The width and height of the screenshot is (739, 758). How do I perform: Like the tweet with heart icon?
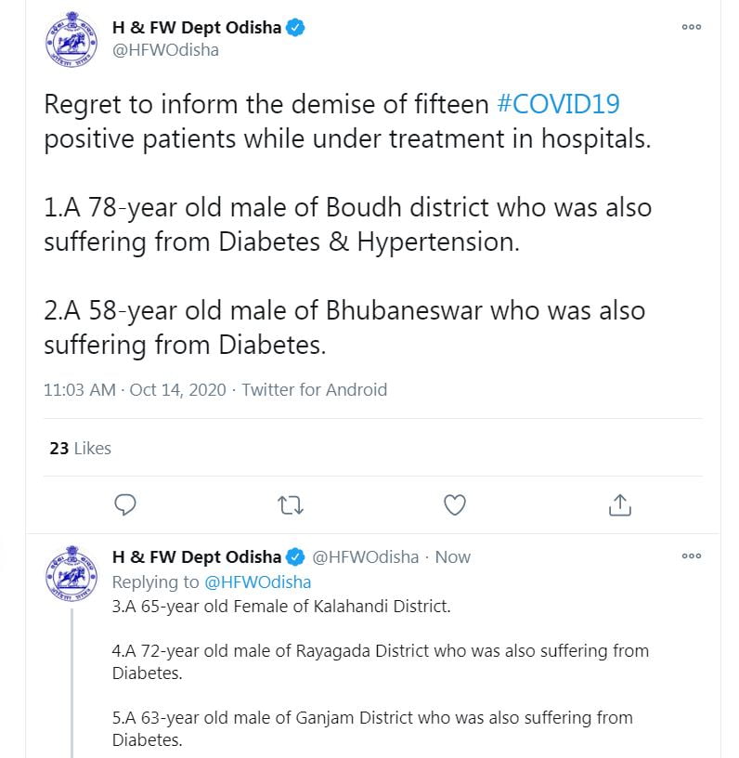pyautogui.click(x=455, y=504)
